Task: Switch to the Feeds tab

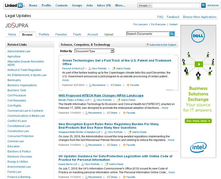Action: pos(77,34)
